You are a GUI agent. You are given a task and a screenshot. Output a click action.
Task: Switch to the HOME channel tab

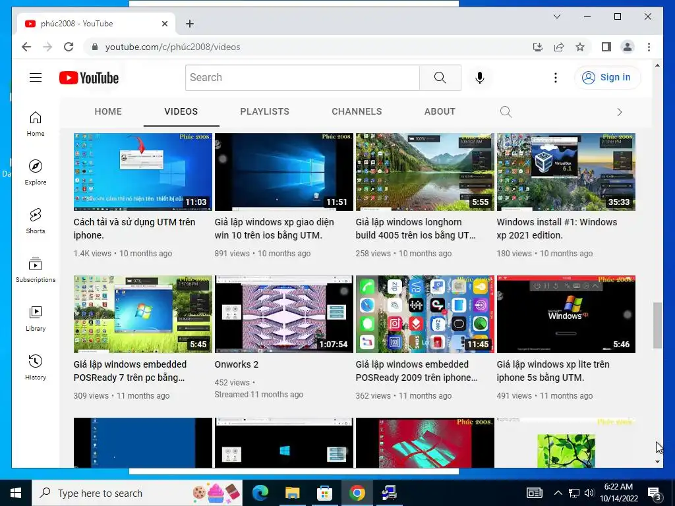[108, 111]
